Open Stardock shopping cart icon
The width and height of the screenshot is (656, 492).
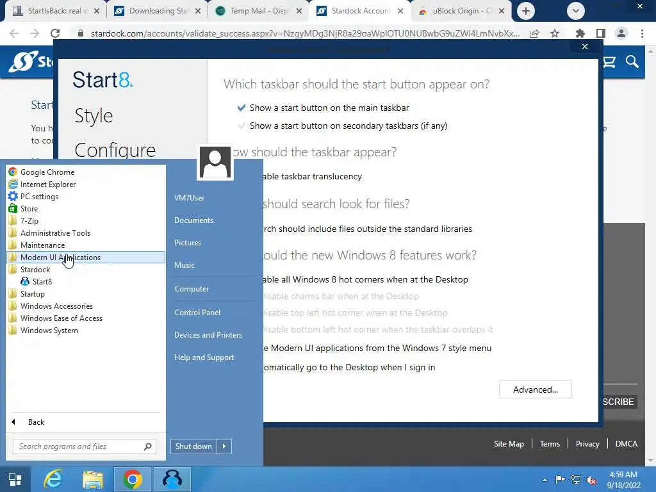click(x=609, y=62)
